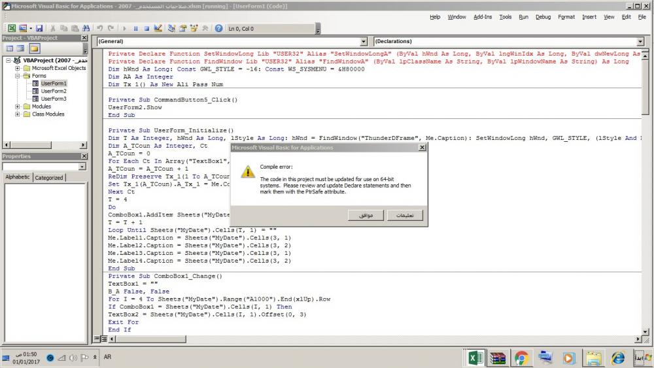Close the compile error dialog with X

pos(422,148)
